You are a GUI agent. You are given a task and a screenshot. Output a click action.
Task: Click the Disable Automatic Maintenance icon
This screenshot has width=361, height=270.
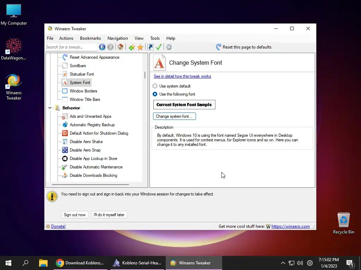pos(65,167)
